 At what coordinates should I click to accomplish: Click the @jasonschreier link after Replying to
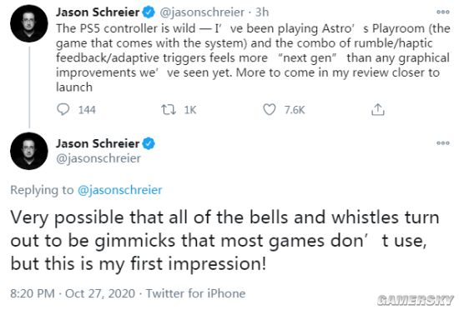pos(119,190)
